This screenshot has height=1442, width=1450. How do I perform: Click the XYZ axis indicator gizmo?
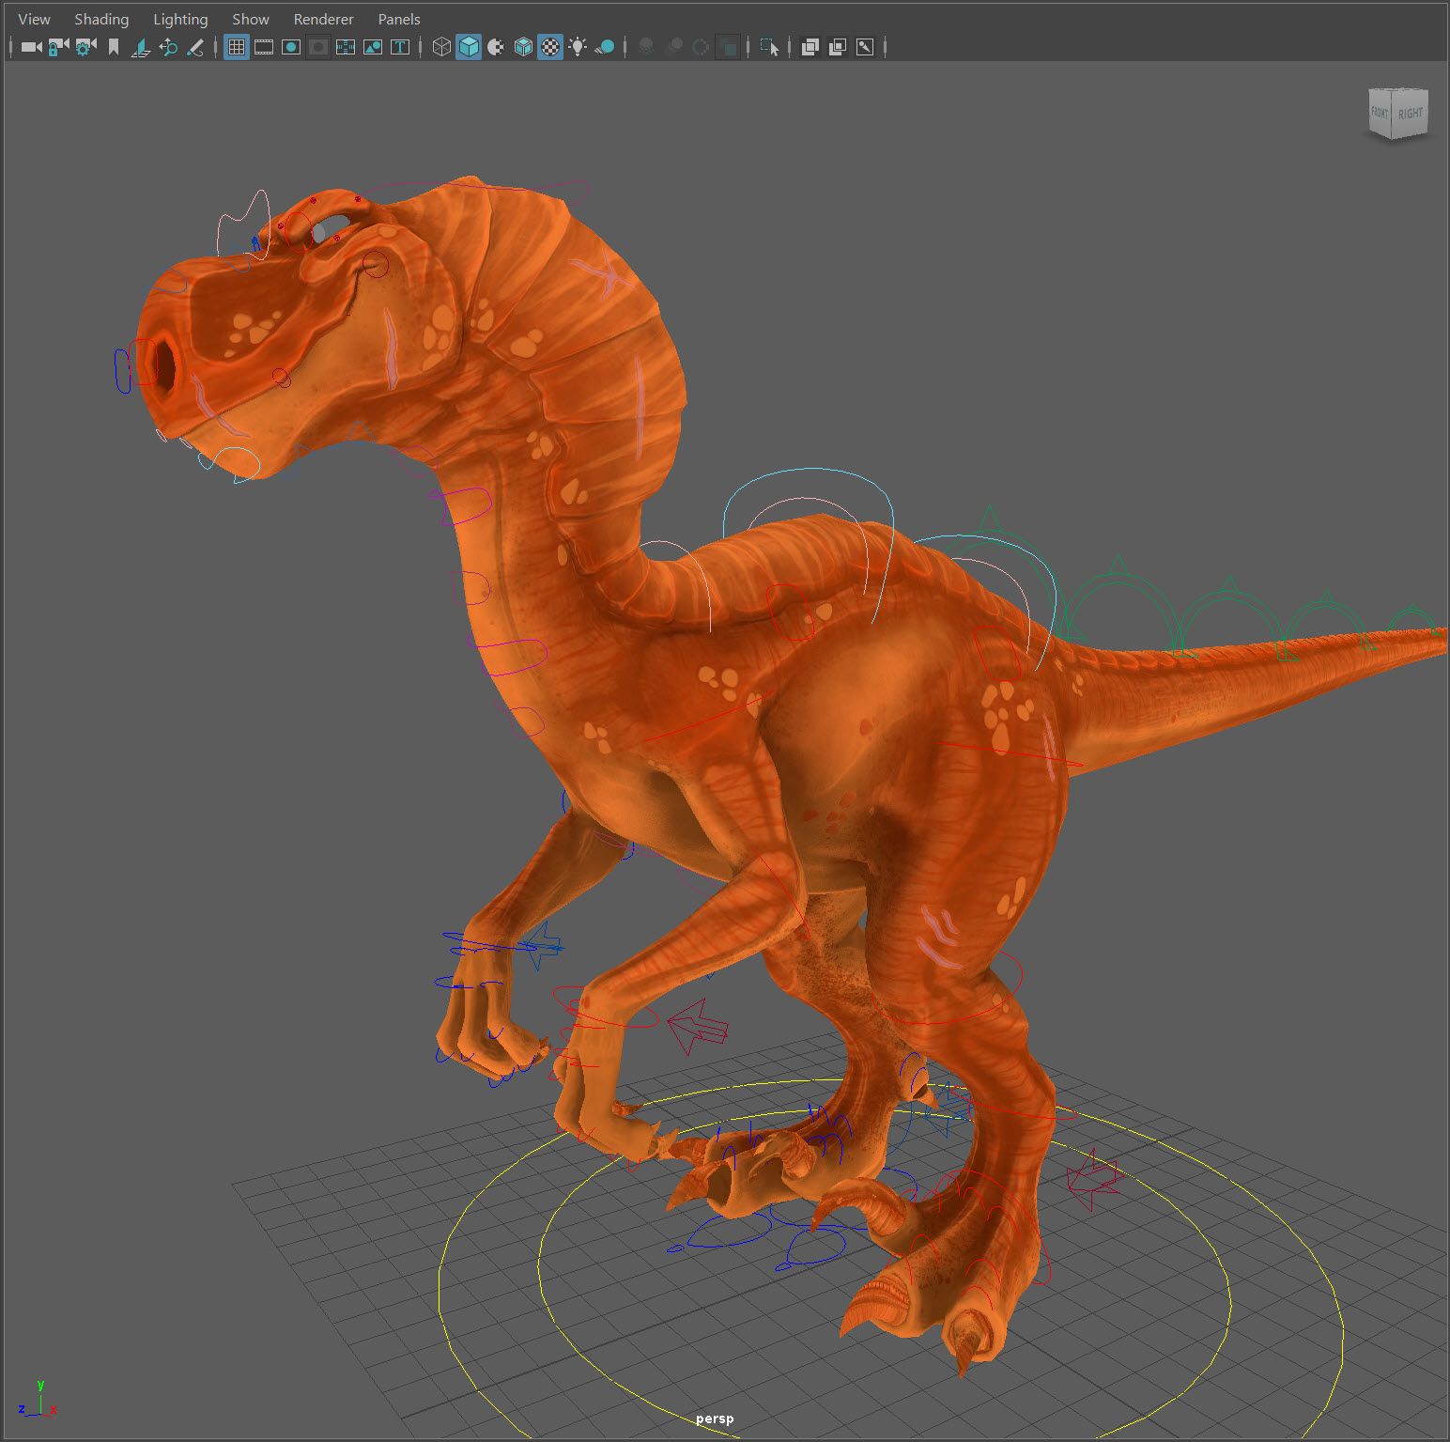pyautogui.click(x=38, y=1401)
